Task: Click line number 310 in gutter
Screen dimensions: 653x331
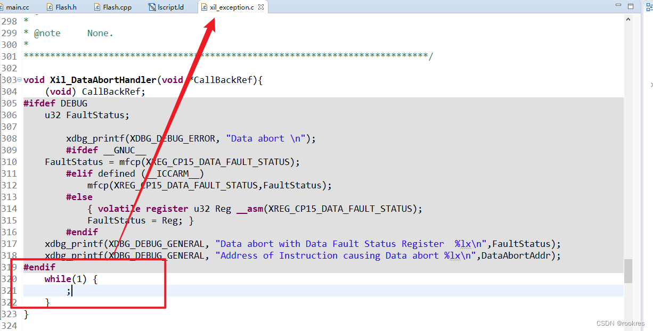Action: tap(9, 162)
